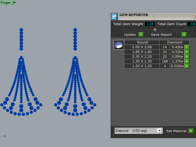Click the 1.37tw weight cell
196x147 pixels.
[x=177, y=61]
